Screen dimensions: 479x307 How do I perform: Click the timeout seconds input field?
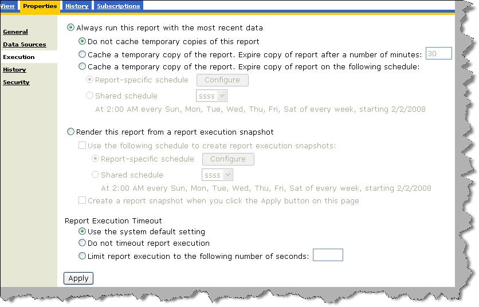click(328, 255)
